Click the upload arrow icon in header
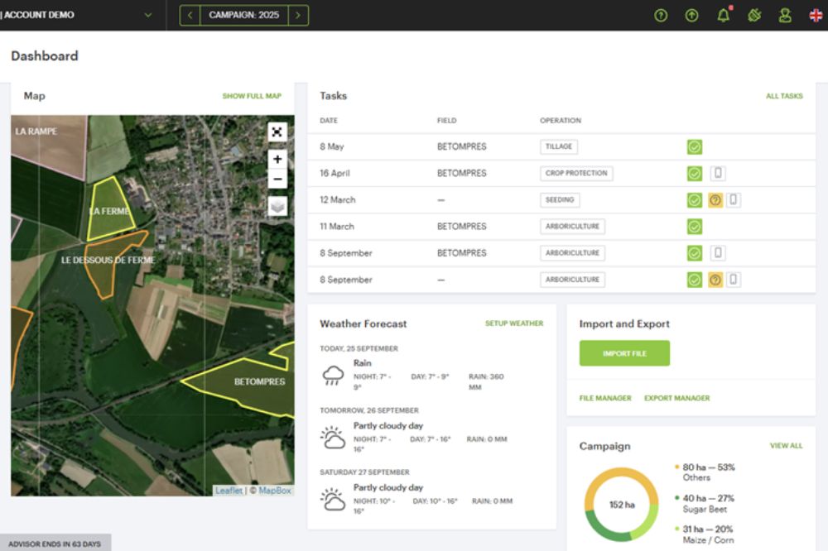 (x=691, y=15)
